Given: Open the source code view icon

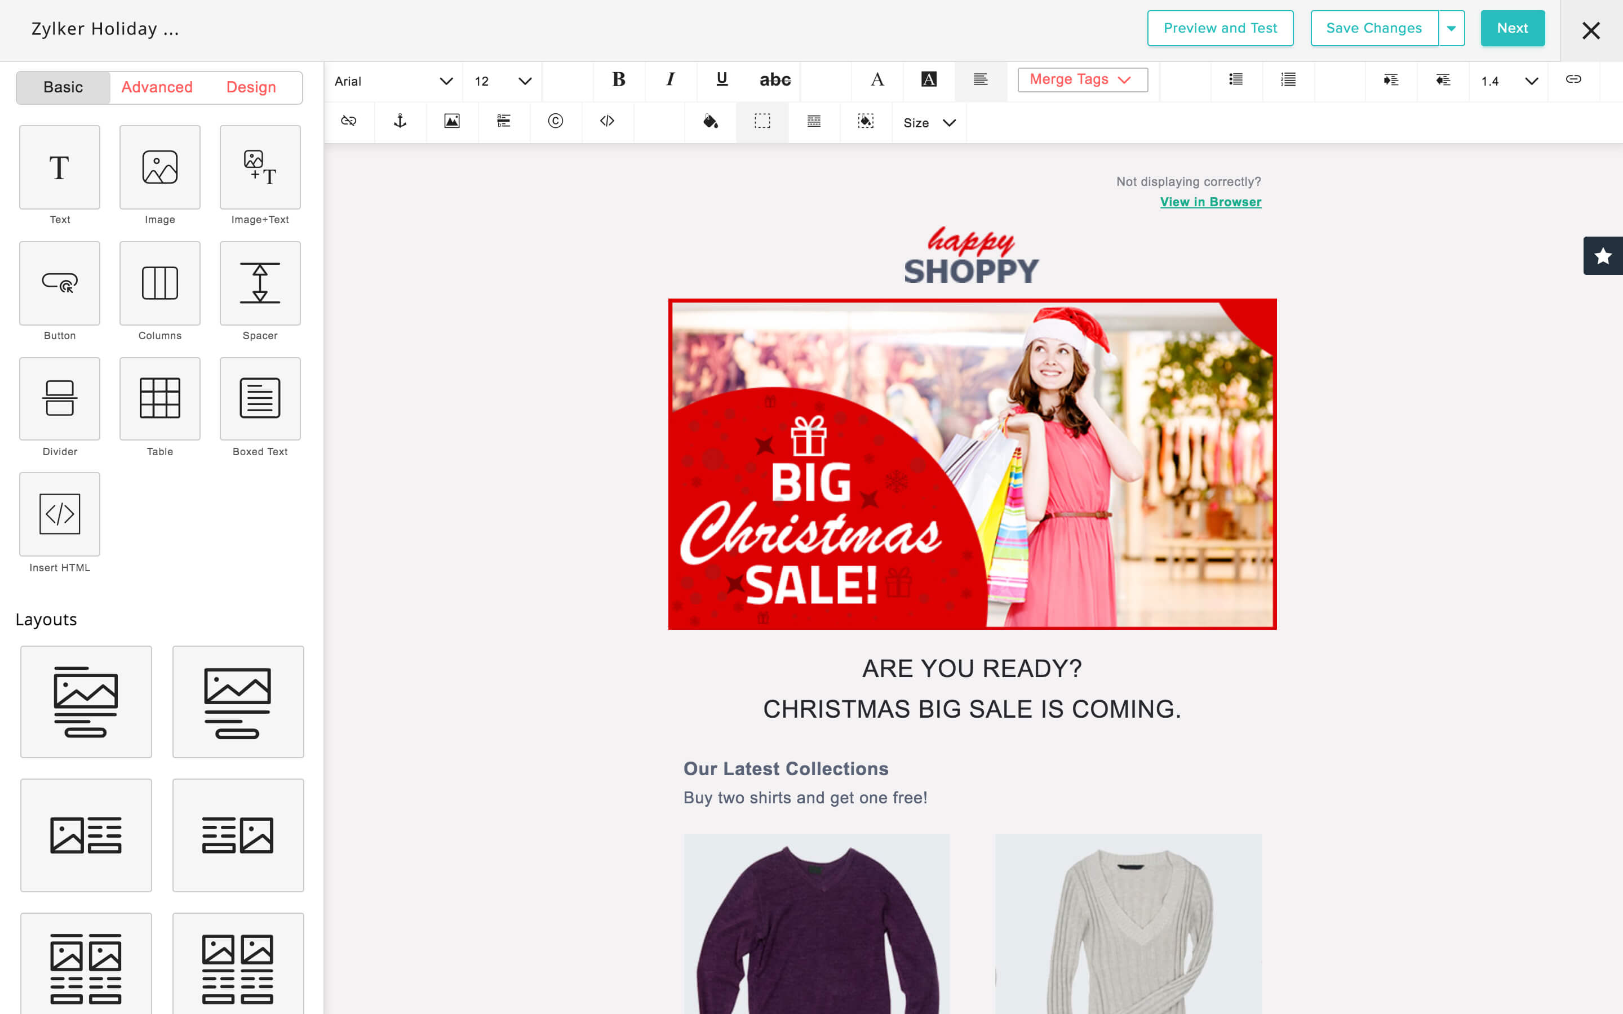Looking at the screenshot, I should (607, 121).
